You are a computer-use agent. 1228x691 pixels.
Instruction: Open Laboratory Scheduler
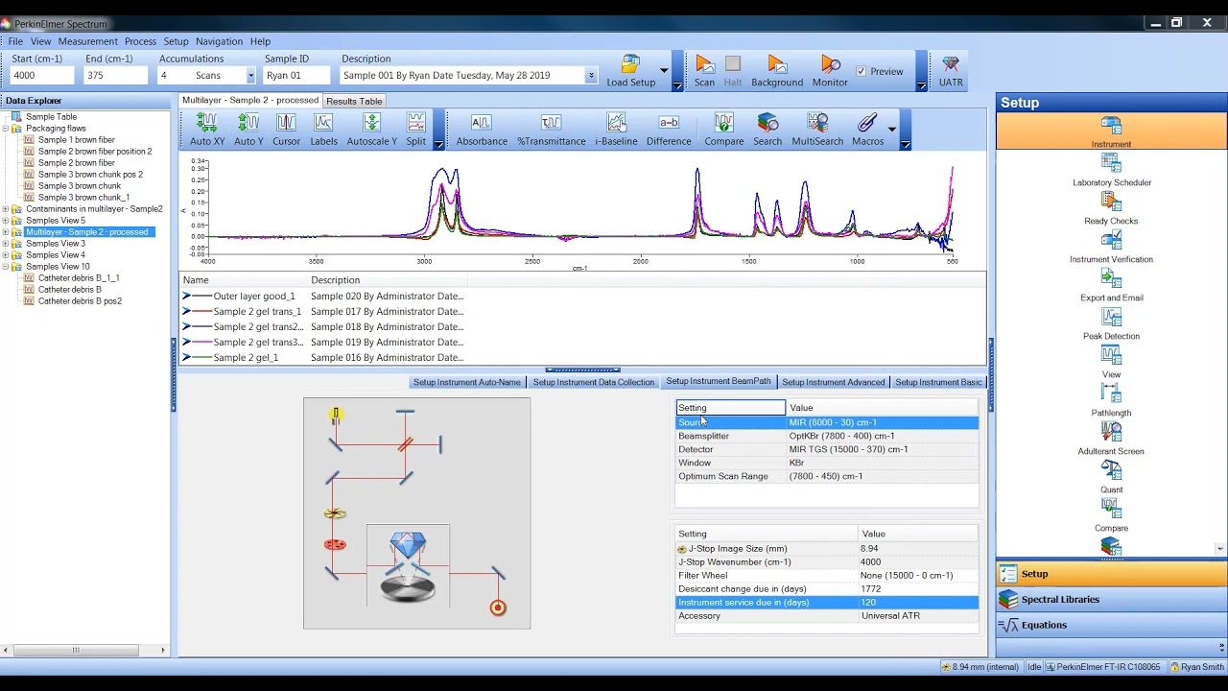(1111, 170)
